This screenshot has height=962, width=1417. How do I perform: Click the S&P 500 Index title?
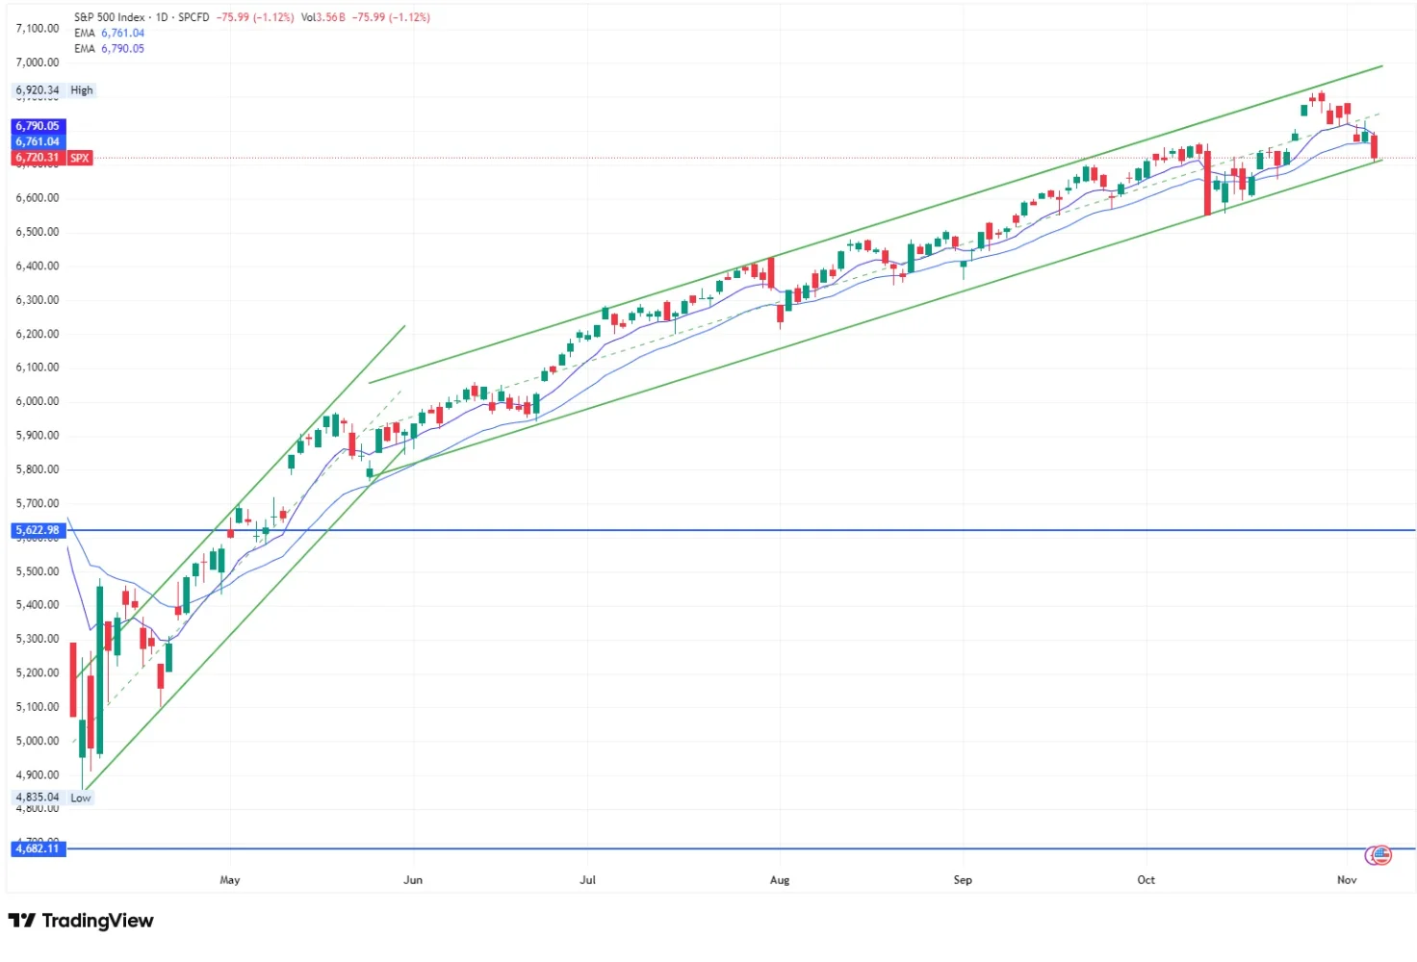pyautogui.click(x=110, y=17)
